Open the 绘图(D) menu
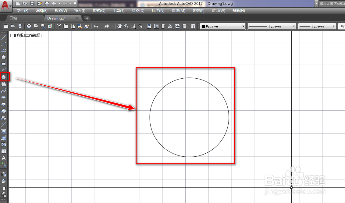 coord(138,11)
